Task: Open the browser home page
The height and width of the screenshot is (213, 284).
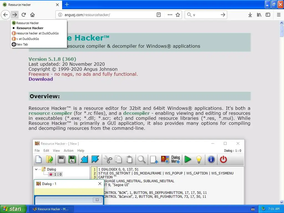Action: pyautogui.click(x=32, y=15)
